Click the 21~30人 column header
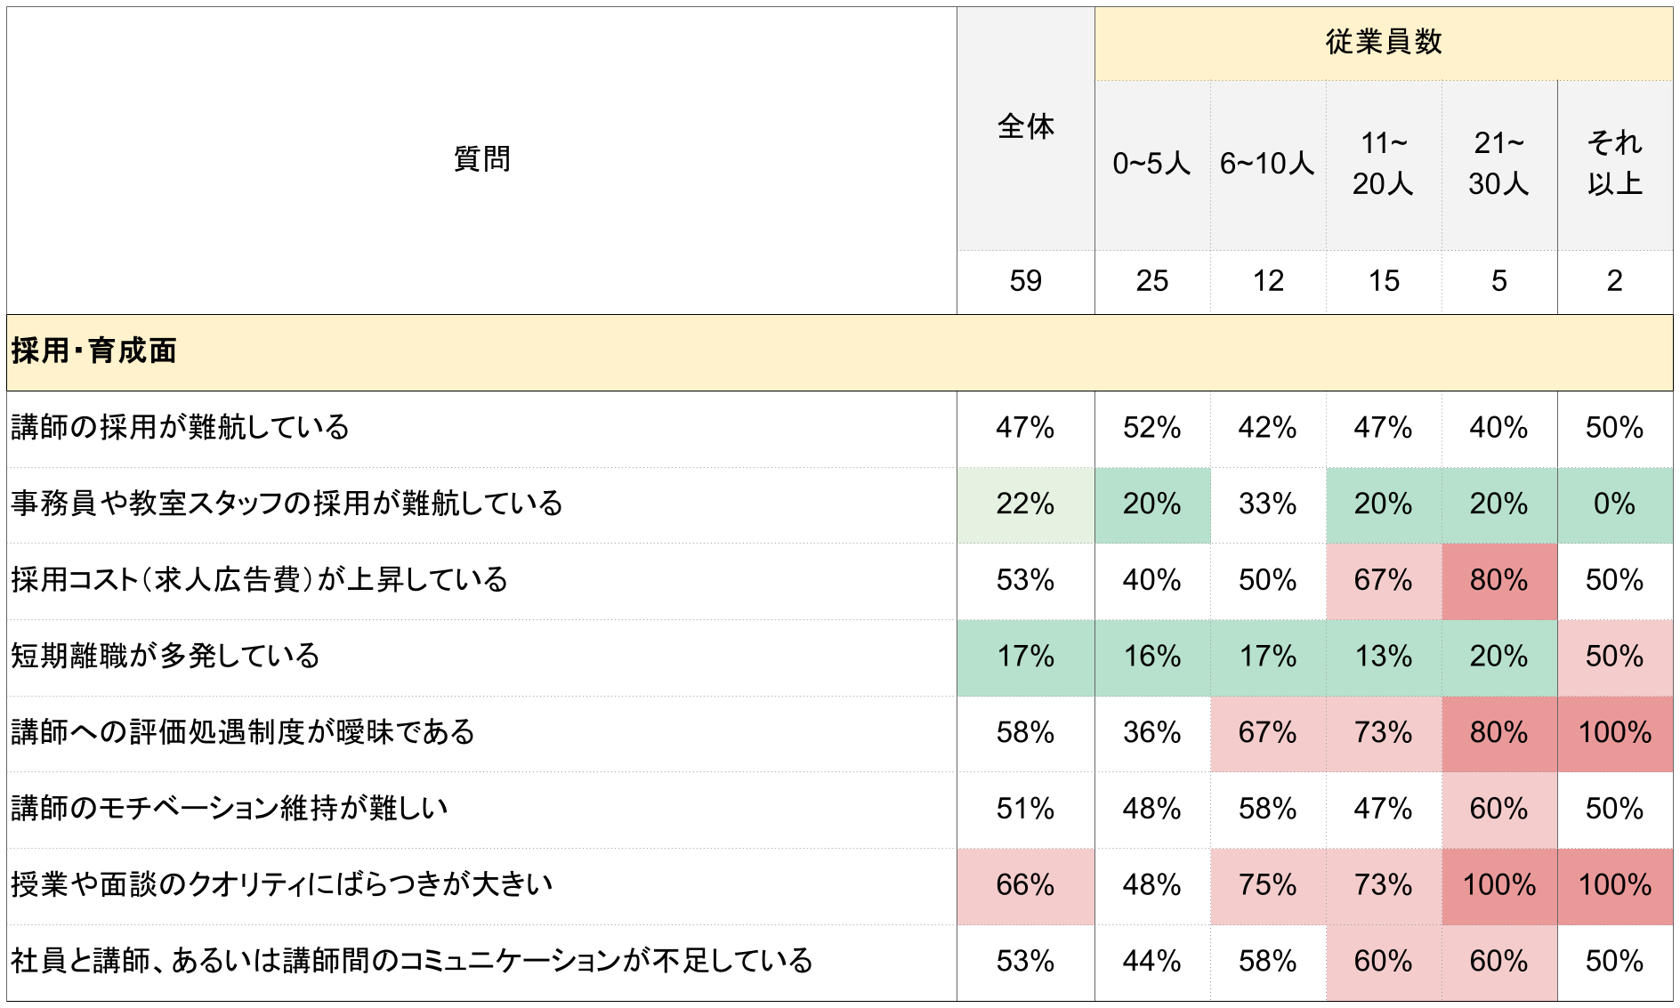 1498,164
